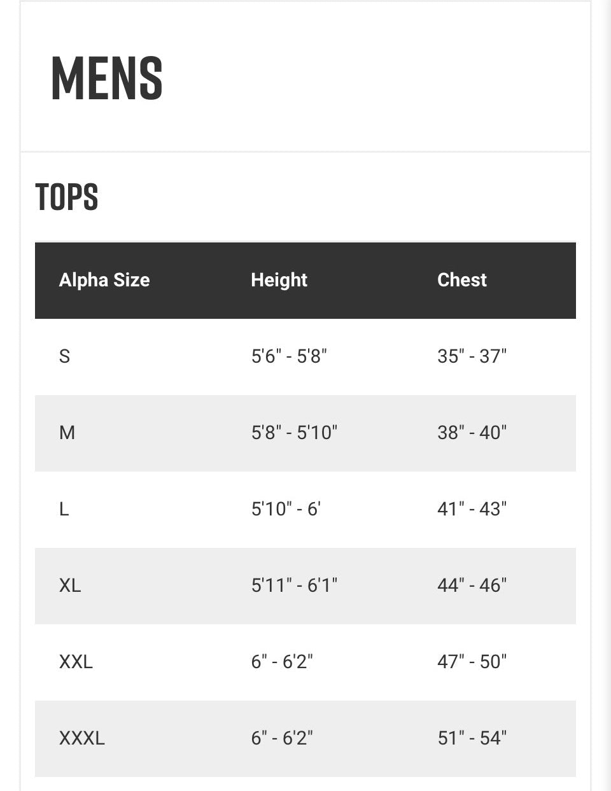Click the XXXL size row label
611x791 pixels.
click(x=82, y=738)
